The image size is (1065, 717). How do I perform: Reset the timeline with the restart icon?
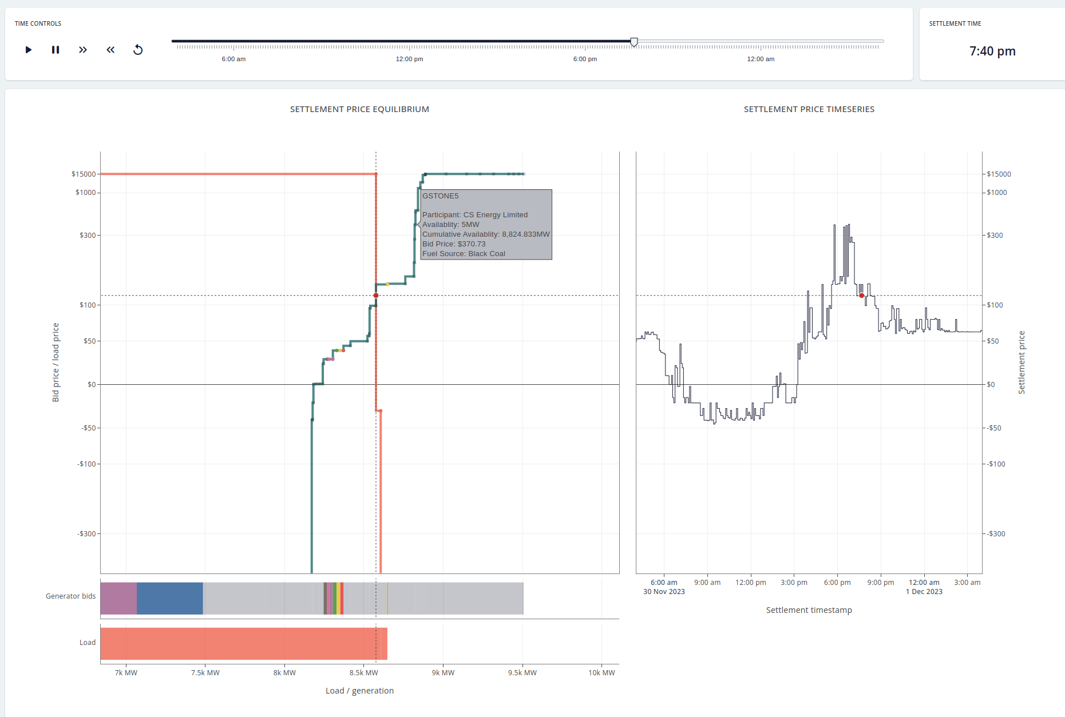(138, 50)
